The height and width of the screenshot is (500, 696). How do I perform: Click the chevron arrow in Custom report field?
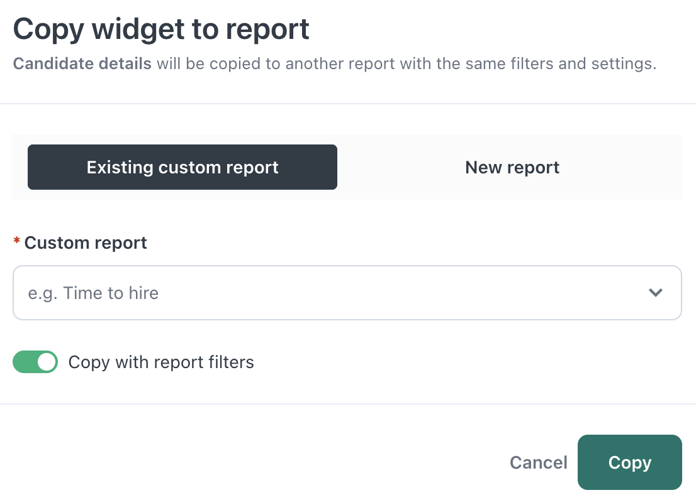[x=656, y=293]
